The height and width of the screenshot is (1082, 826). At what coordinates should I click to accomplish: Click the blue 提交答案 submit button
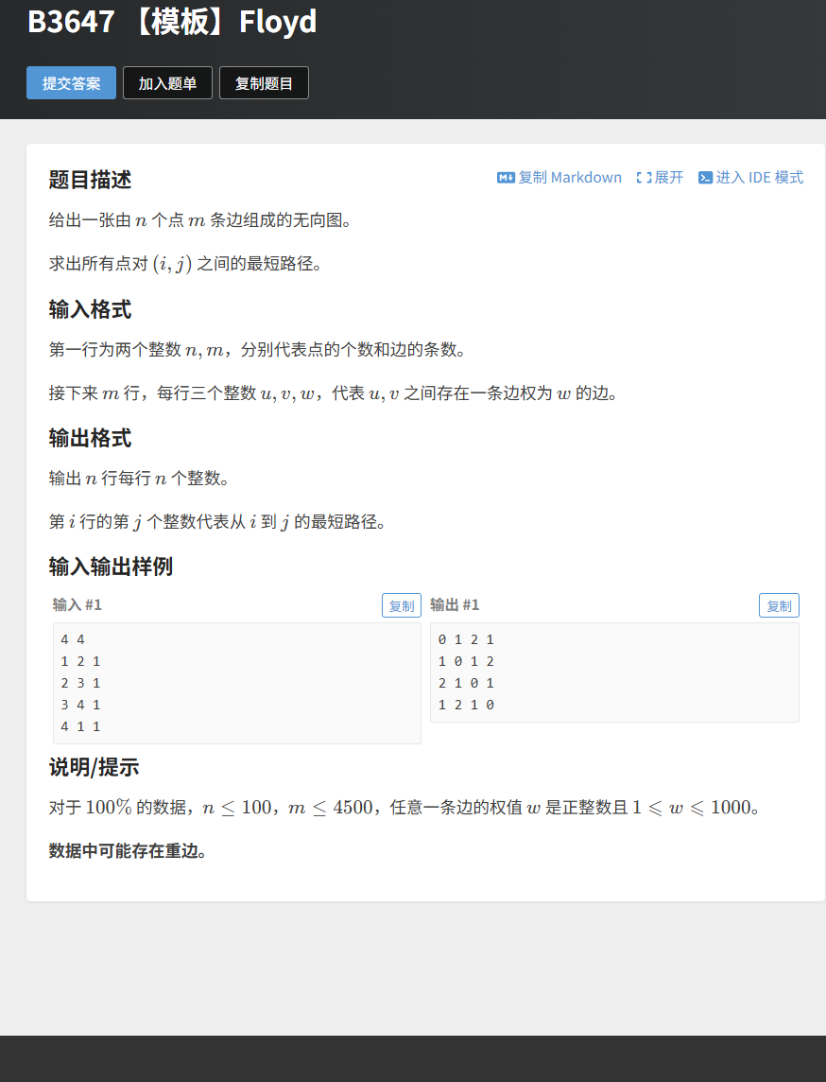click(x=71, y=82)
